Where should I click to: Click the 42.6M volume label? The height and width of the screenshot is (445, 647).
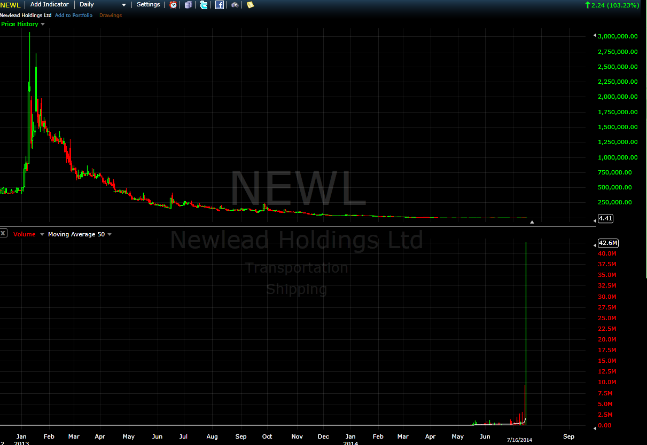608,243
